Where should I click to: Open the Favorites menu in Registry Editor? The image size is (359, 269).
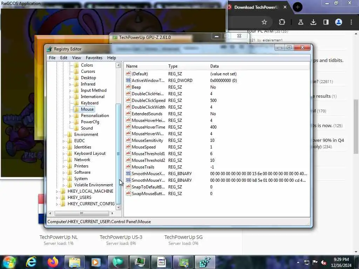click(94, 58)
